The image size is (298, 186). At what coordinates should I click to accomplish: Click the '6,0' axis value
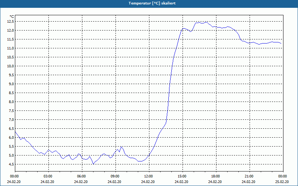[11, 137]
